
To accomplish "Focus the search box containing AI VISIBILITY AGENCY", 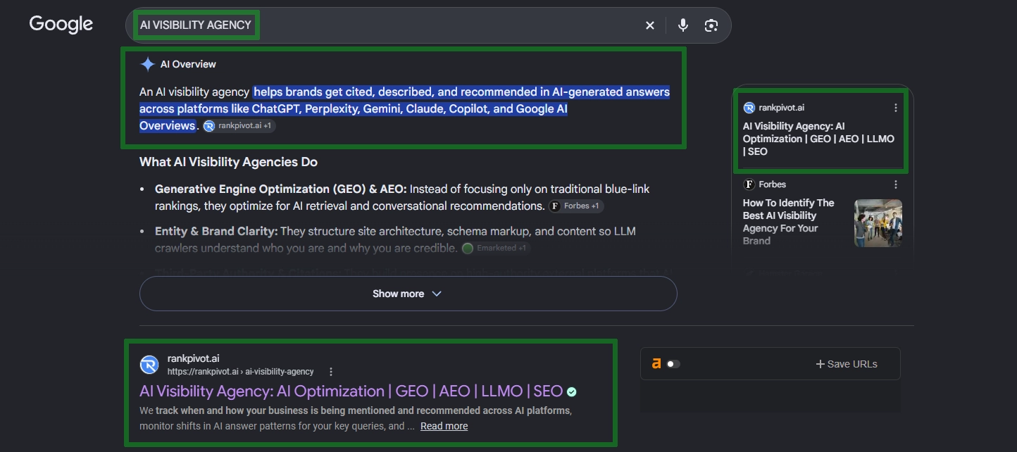I will pyautogui.click(x=428, y=25).
